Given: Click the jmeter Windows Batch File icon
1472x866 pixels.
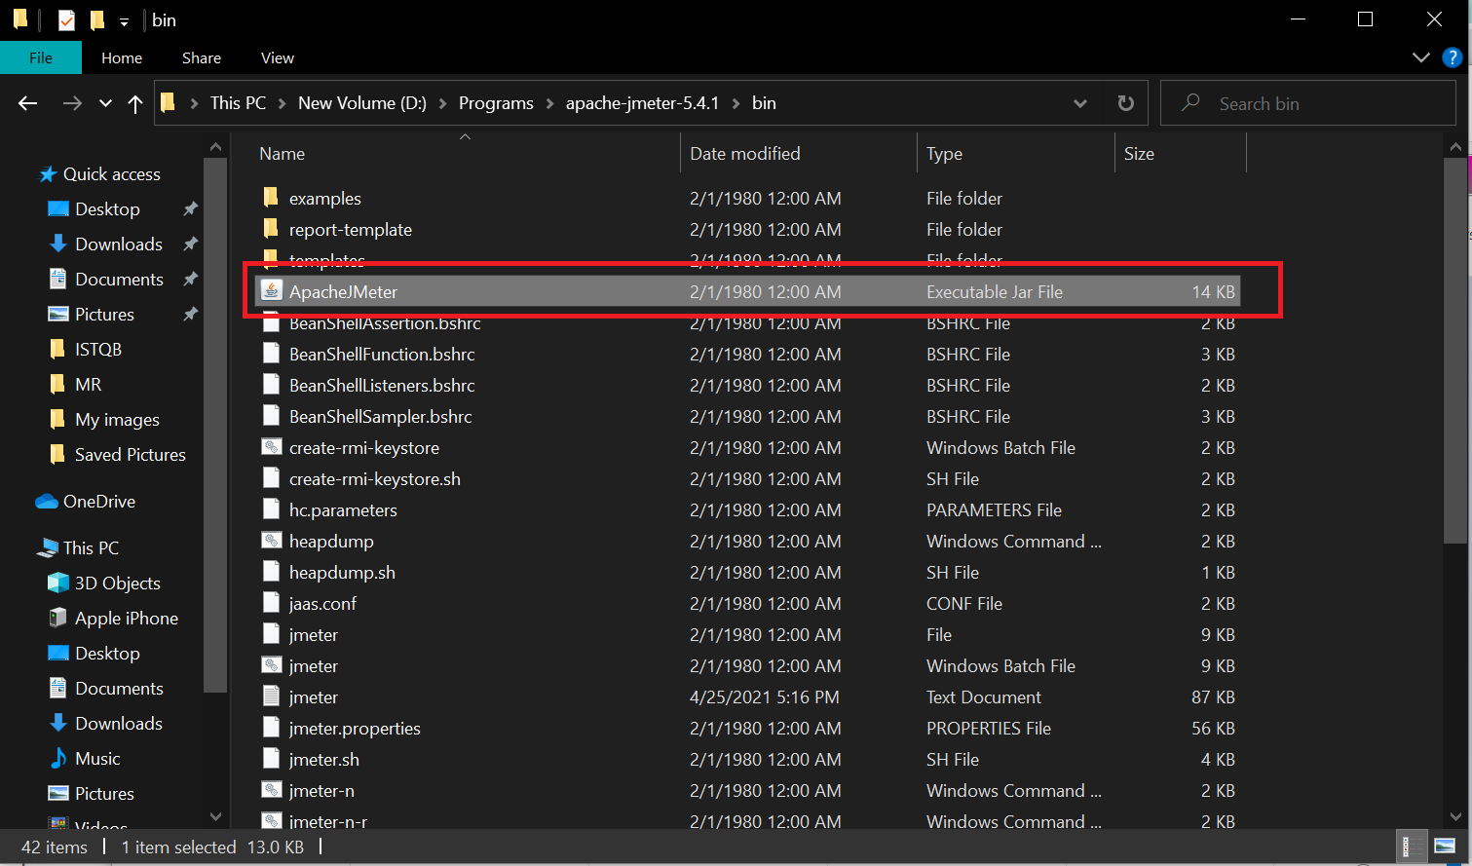Looking at the screenshot, I should (272, 665).
